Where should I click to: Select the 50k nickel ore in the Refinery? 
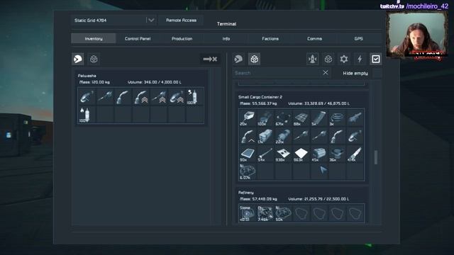pos(283,213)
